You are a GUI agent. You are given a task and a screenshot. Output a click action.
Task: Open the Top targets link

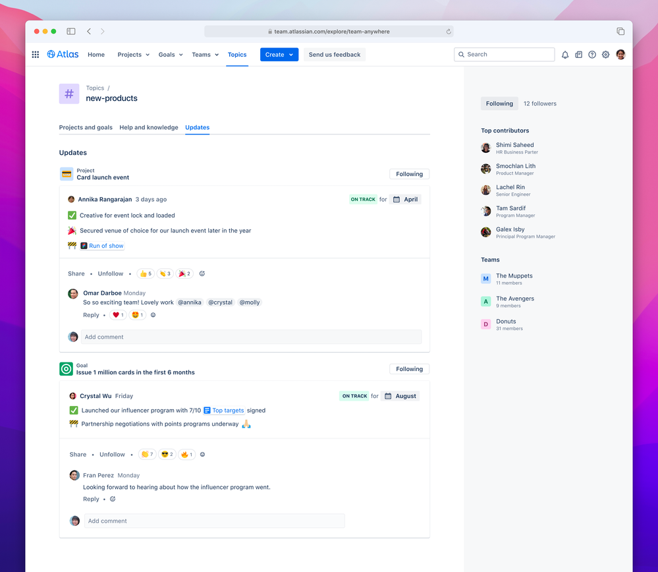tap(224, 411)
